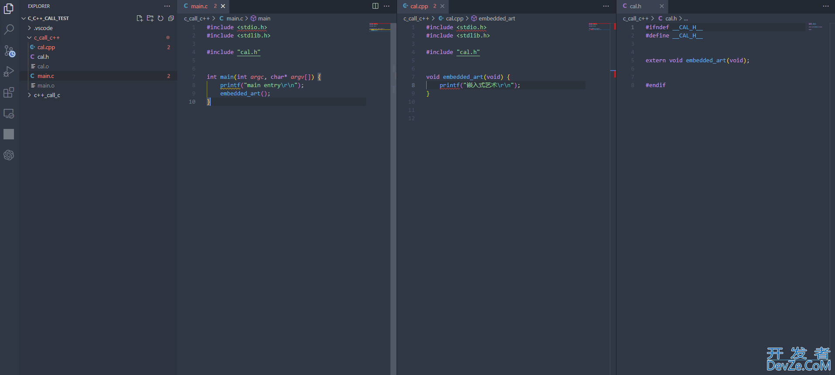The height and width of the screenshot is (375, 835).
Task: Click c_call_c++ breadcrumb in main.c editor
Action: click(197, 18)
